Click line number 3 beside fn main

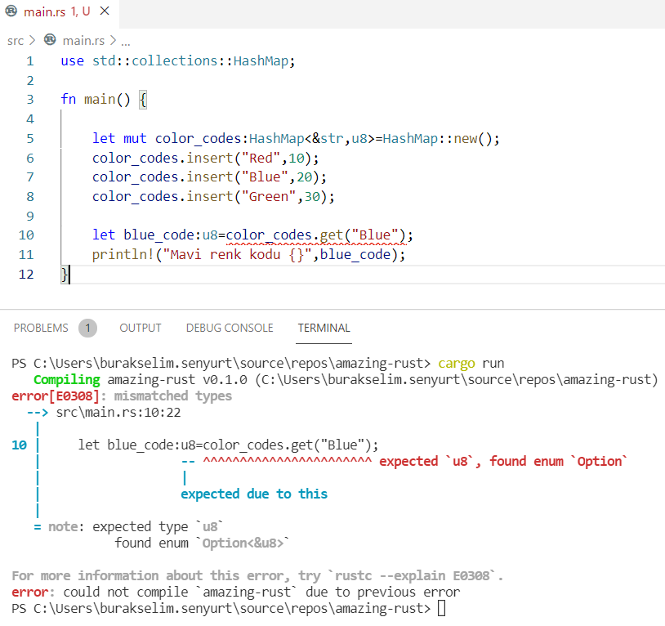29,100
